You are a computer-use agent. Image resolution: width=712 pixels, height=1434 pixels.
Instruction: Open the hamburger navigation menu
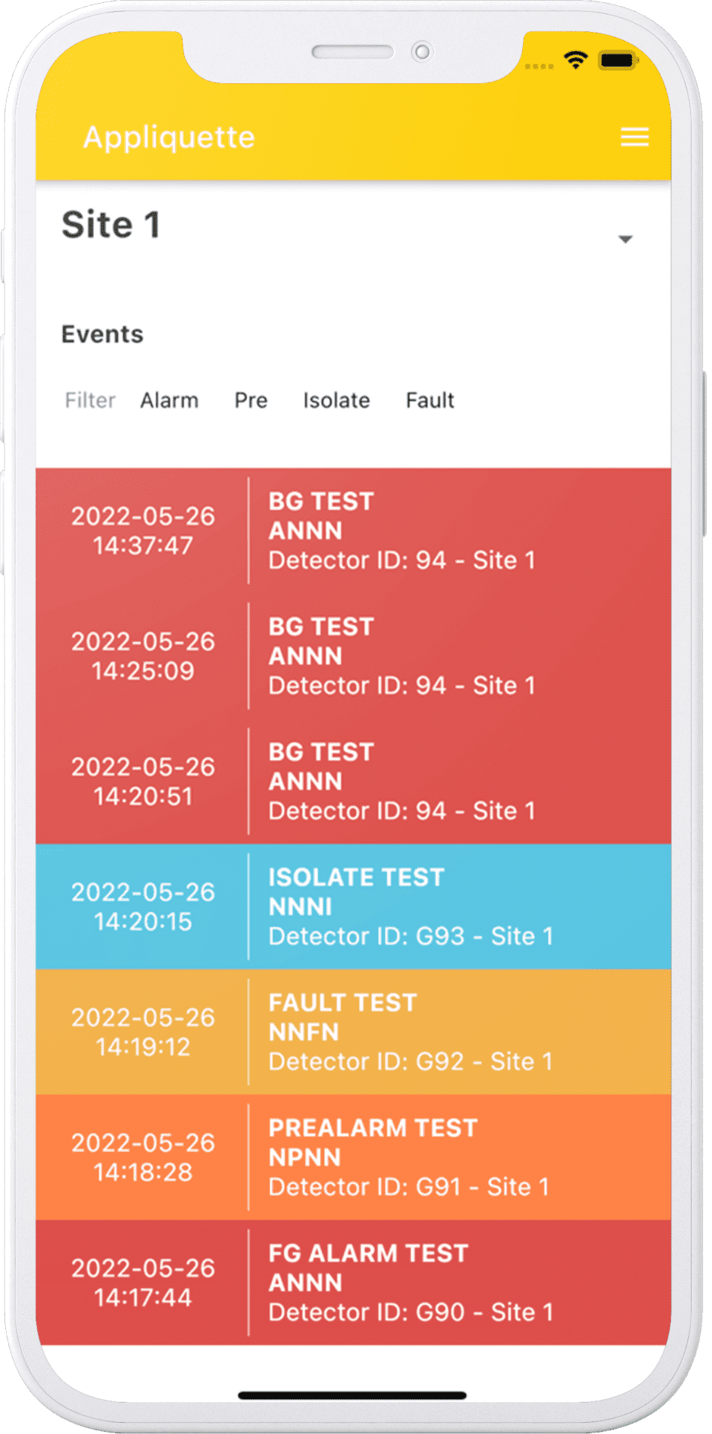tap(634, 137)
